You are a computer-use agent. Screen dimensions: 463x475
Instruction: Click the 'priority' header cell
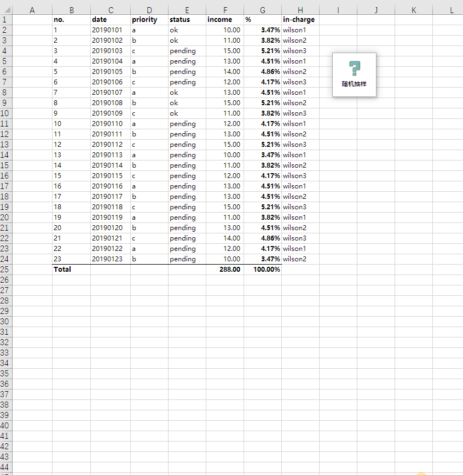[149, 20]
